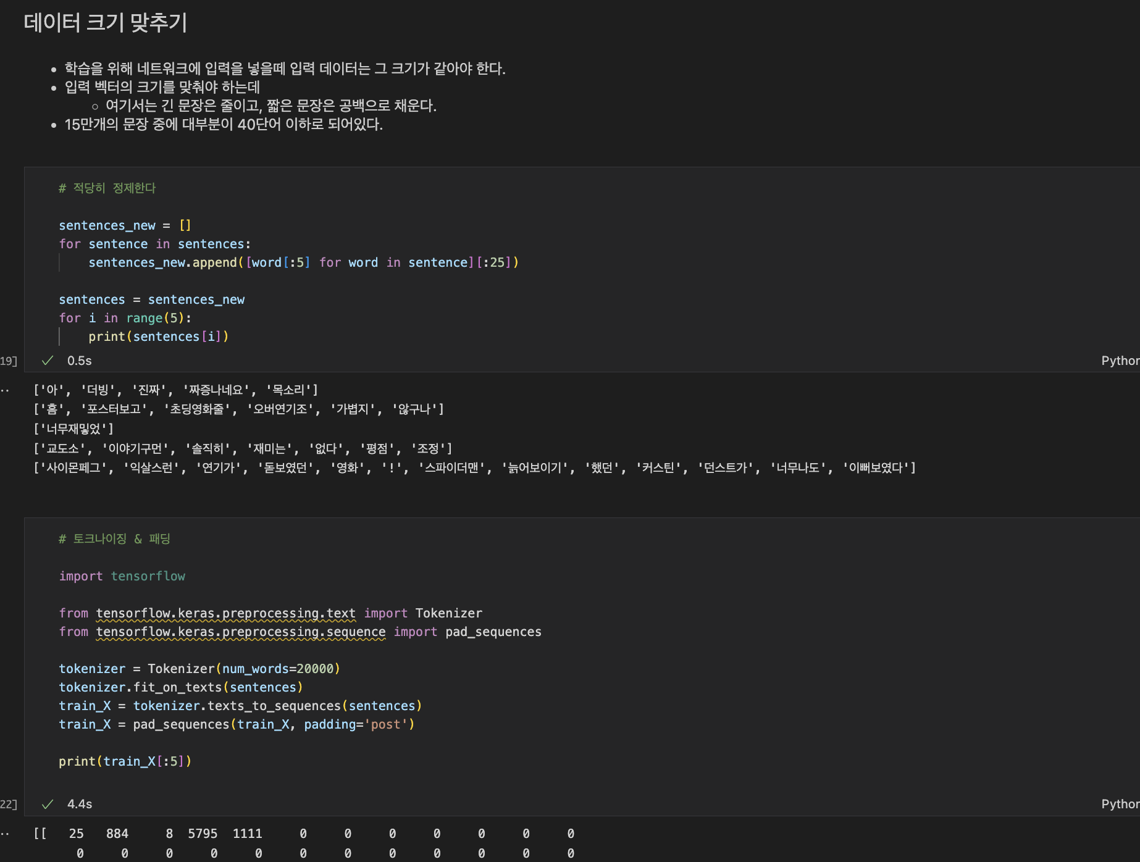Click the value 884 in the array output
This screenshot has width=1140, height=862.
(117, 834)
